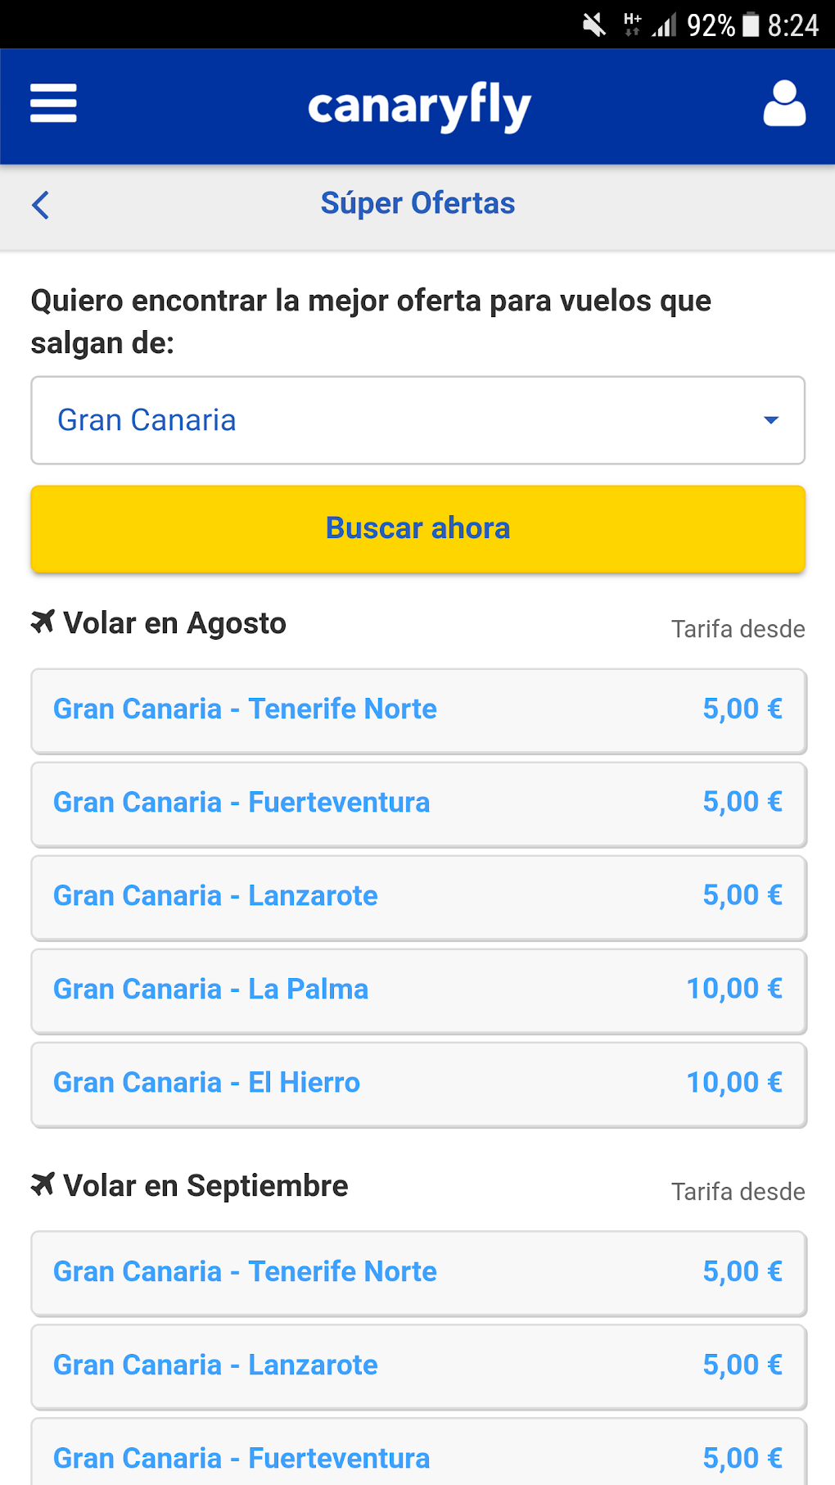Go back using the left chevron
The image size is (835, 1485).
click(41, 205)
